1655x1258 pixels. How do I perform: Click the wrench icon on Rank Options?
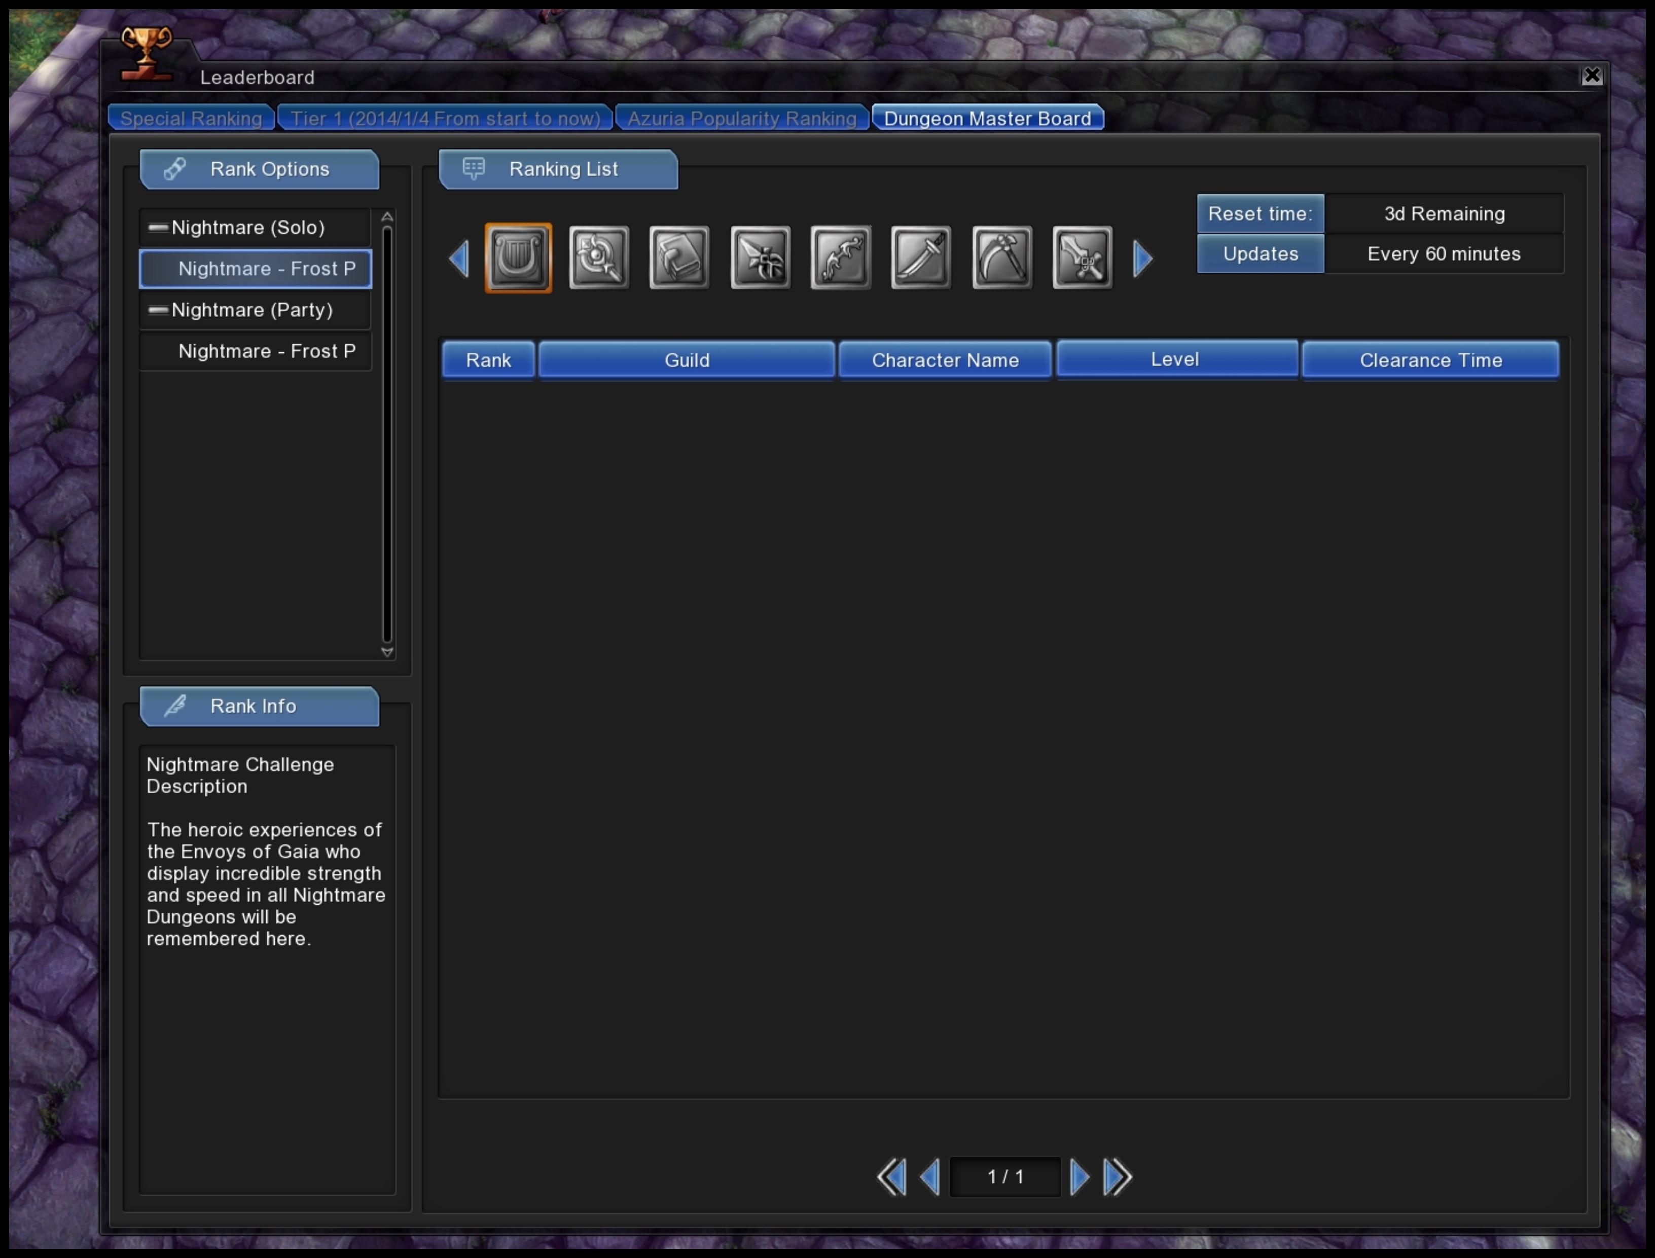[x=174, y=168]
